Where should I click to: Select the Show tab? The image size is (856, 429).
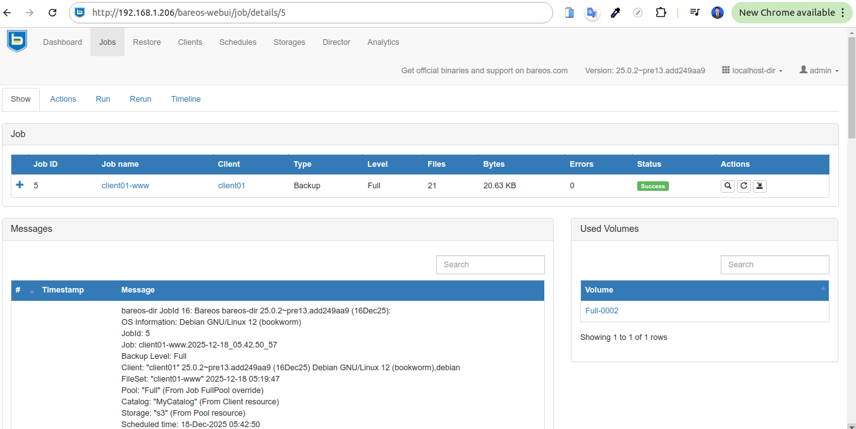21,99
